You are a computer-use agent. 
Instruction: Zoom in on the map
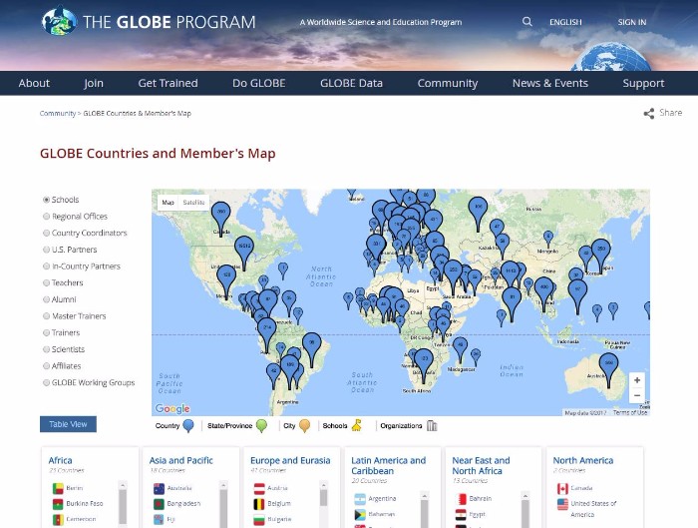click(637, 380)
